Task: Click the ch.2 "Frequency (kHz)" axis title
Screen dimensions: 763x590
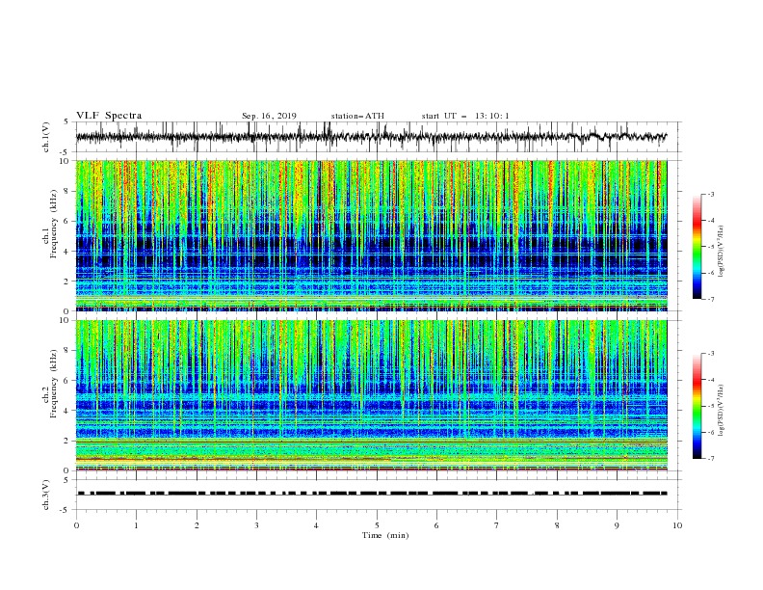Action: tap(54, 384)
